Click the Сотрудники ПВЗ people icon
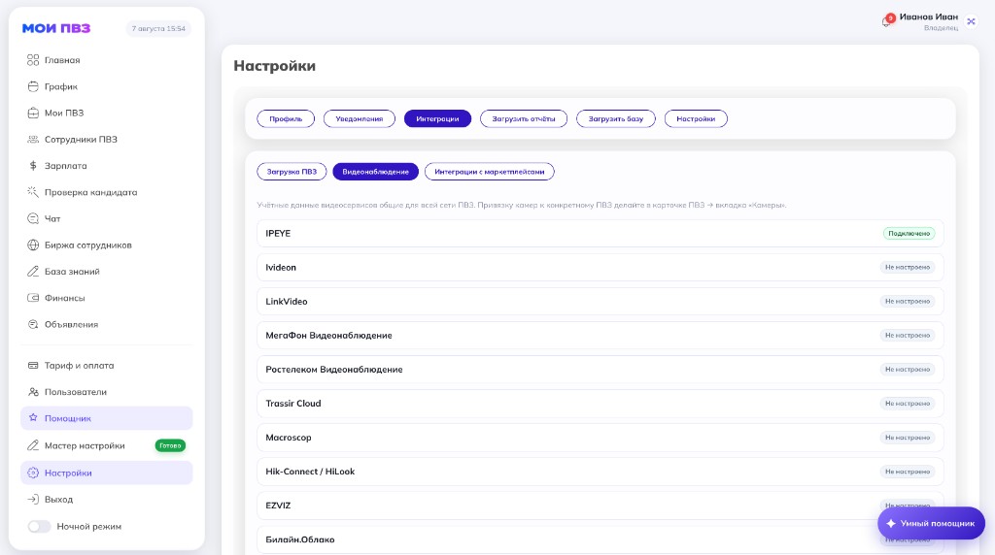 tap(33, 140)
